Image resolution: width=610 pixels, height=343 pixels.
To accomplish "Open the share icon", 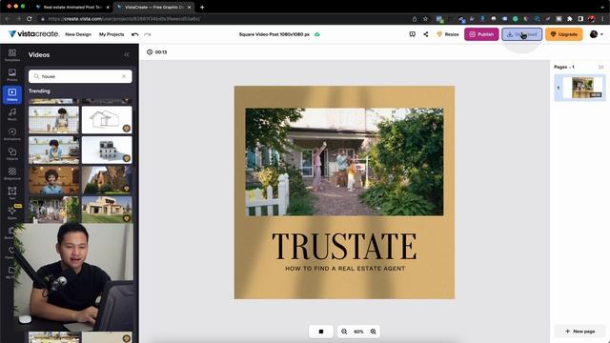I will pos(426,34).
